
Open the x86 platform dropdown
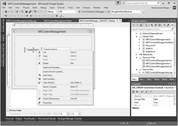tap(76, 12)
